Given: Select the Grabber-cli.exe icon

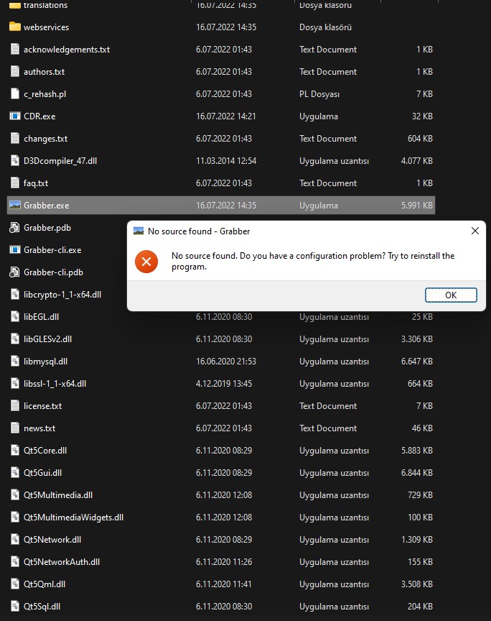Looking at the screenshot, I should (x=16, y=249).
